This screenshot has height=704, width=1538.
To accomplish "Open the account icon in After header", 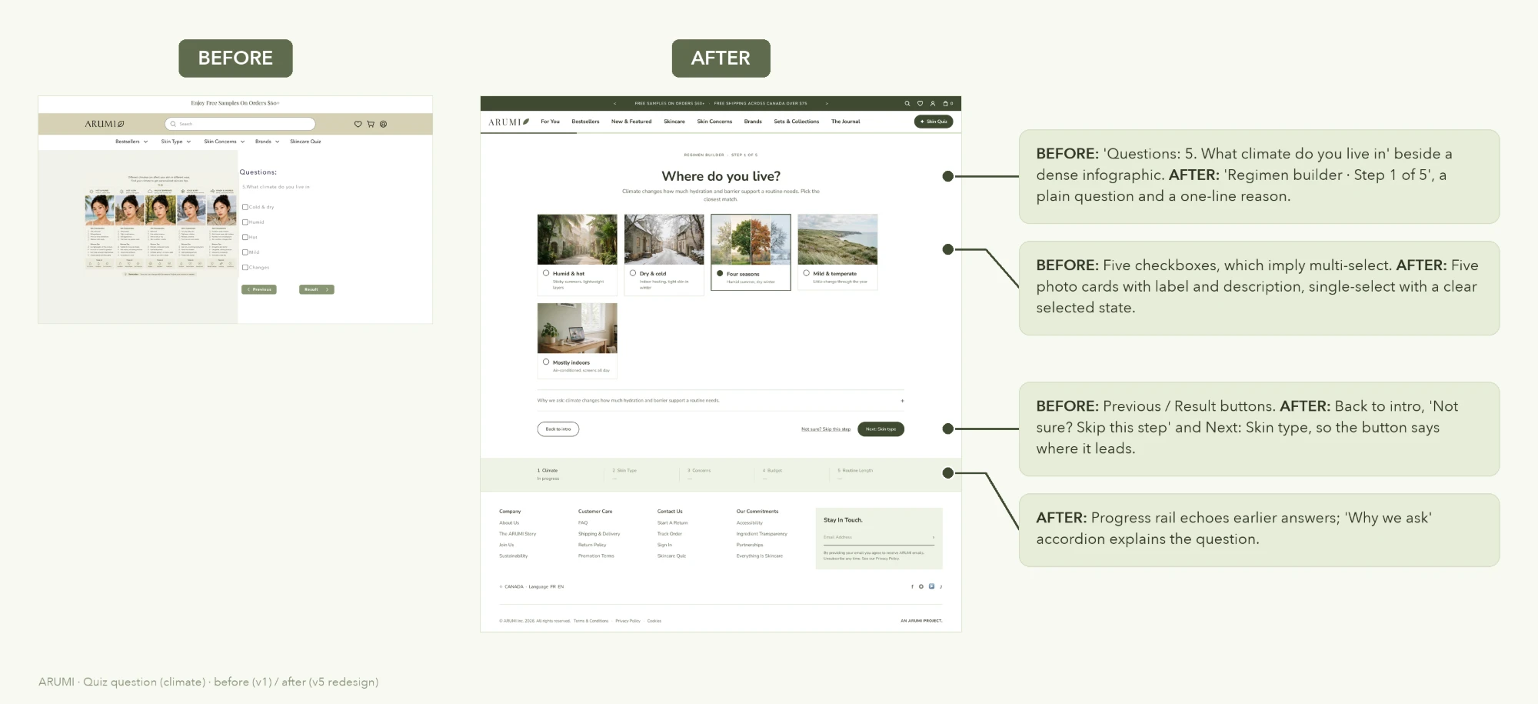I will (933, 103).
